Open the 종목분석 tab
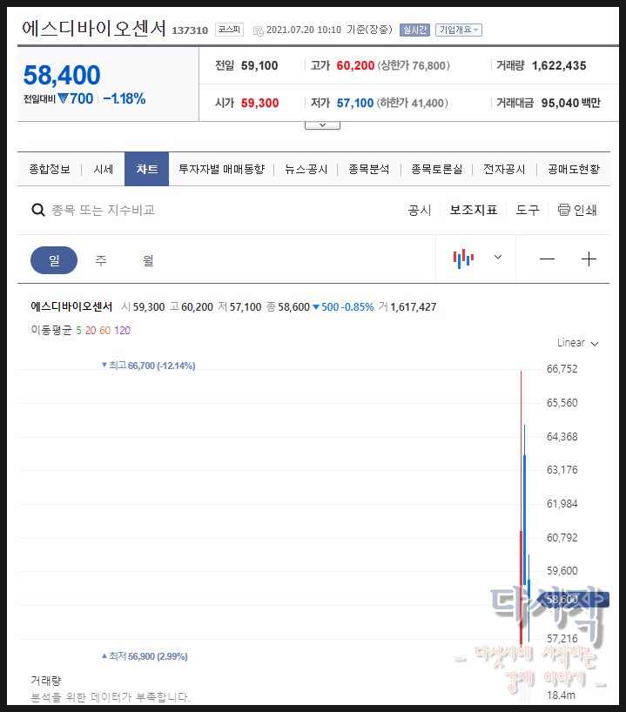626x712 pixels. [369, 170]
